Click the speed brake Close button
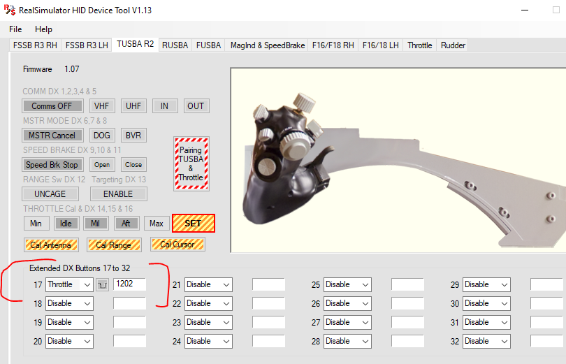Viewport: 566px width, 364px height. pyautogui.click(x=133, y=164)
